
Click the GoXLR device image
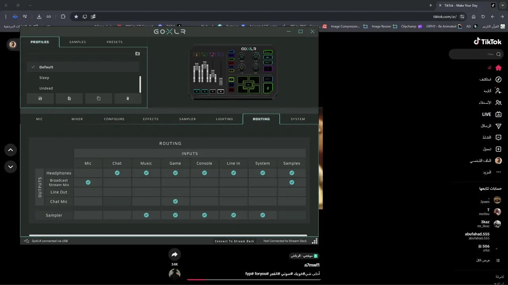tap(233, 72)
